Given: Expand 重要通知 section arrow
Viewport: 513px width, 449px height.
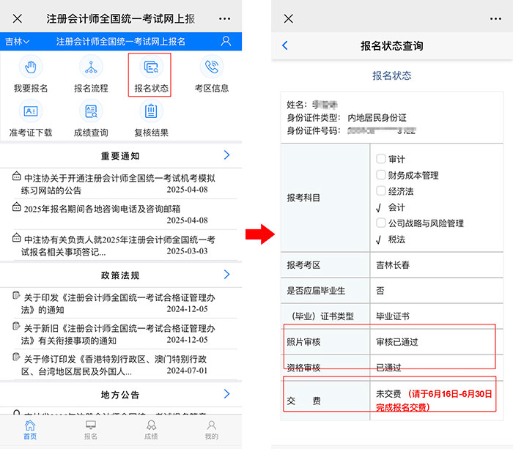Looking at the screenshot, I should (x=226, y=155).
